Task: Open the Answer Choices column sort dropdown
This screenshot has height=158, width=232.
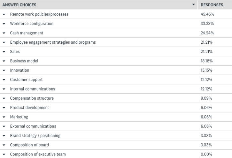Action: 193,5
